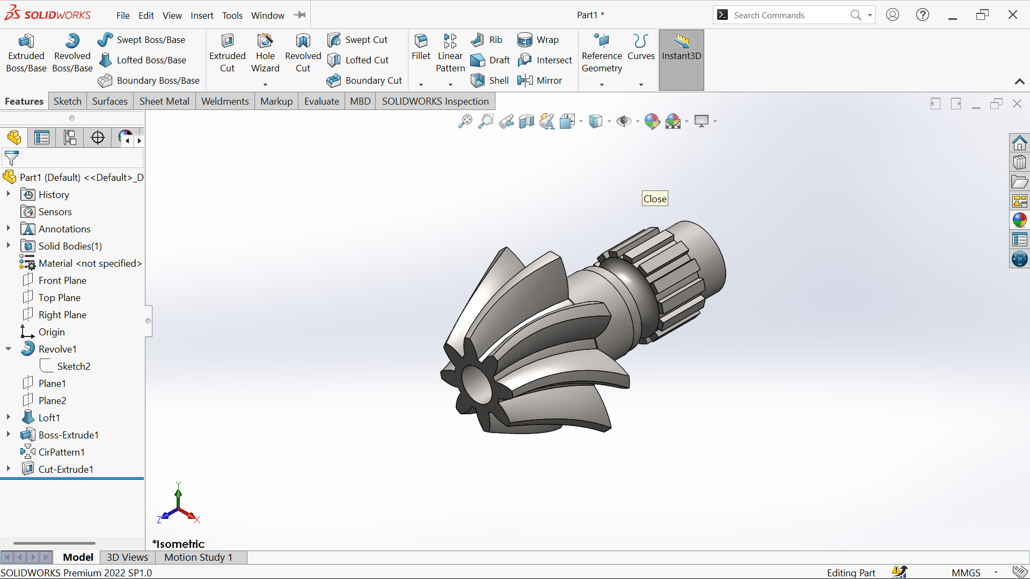Toggle Instant3D mode

681,60
